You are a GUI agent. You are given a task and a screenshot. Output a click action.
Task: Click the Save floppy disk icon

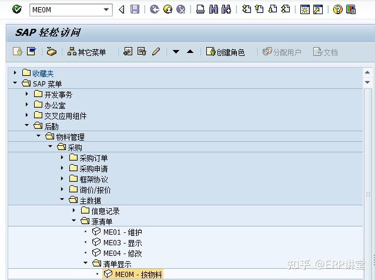[x=135, y=9]
